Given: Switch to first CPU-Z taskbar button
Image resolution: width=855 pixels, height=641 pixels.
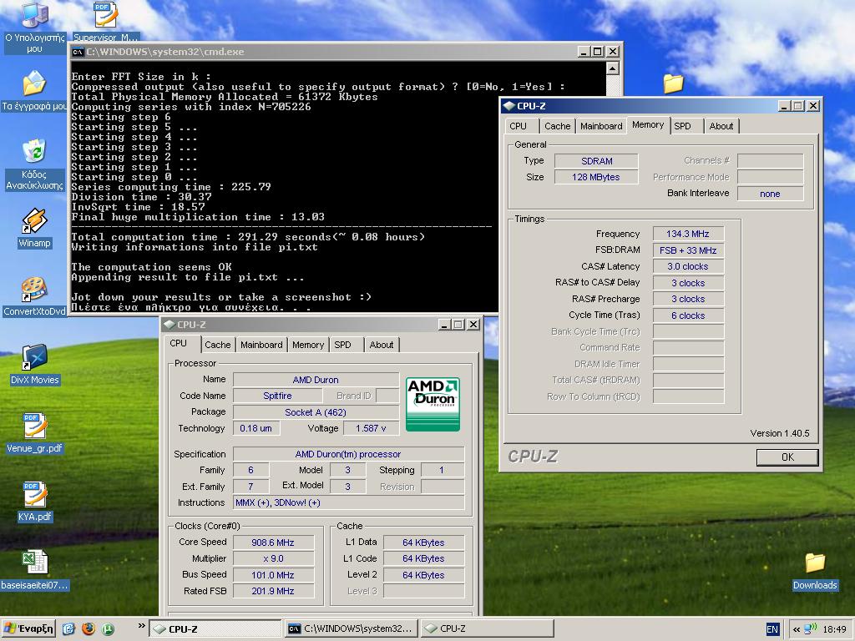Looking at the screenshot, I should pos(215,629).
